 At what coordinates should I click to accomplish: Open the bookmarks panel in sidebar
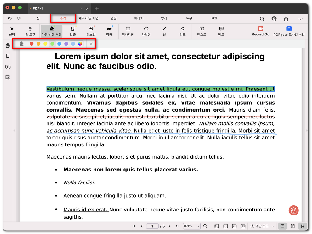click(8, 56)
